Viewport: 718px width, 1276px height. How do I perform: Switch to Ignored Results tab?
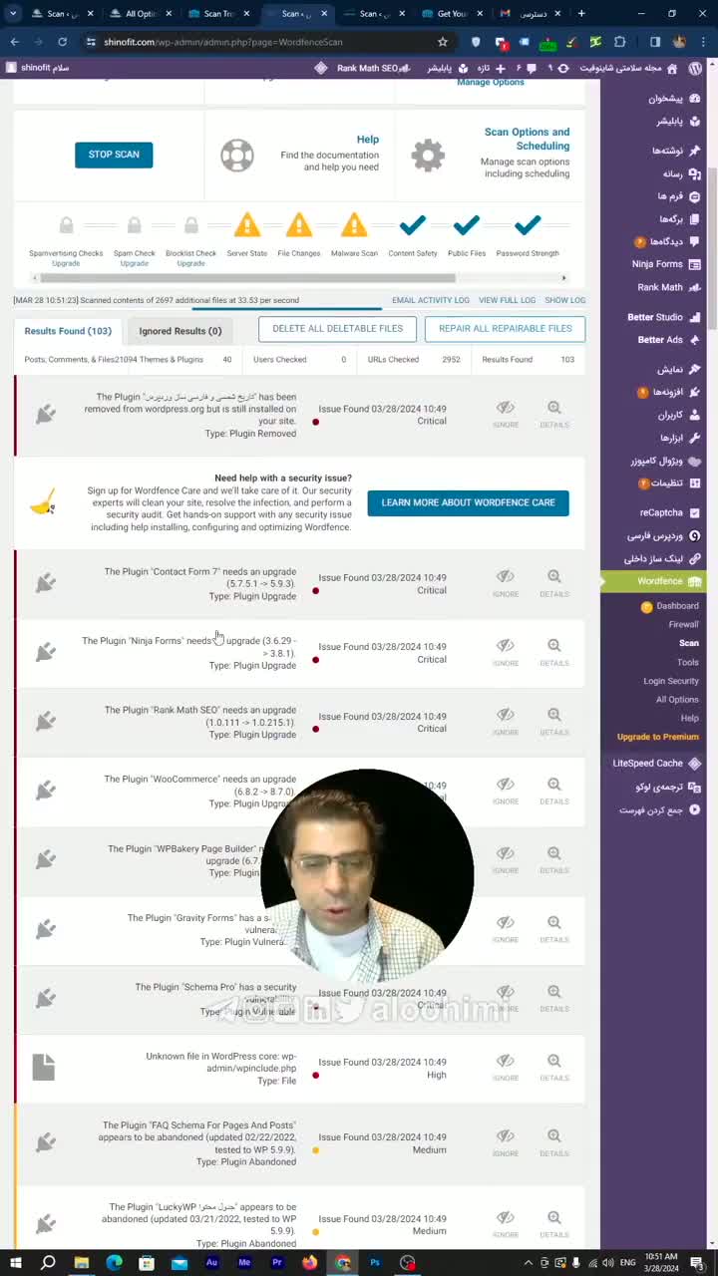(179, 331)
